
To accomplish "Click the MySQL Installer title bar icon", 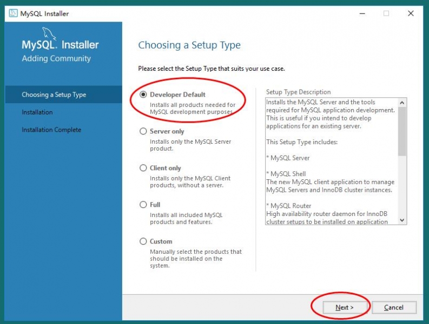I will 13,13.
